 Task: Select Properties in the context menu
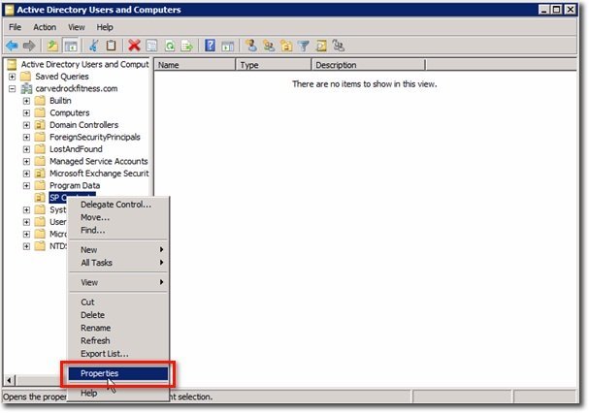pyautogui.click(x=118, y=373)
